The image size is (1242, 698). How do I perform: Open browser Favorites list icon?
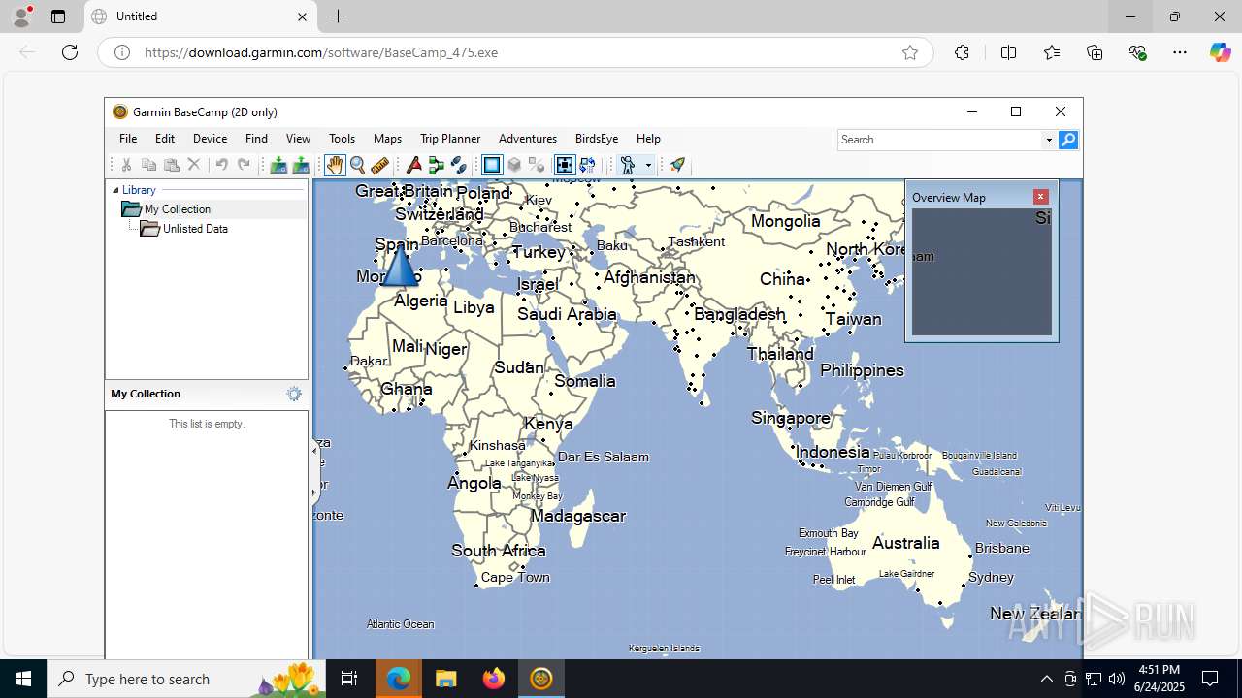(1052, 52)
